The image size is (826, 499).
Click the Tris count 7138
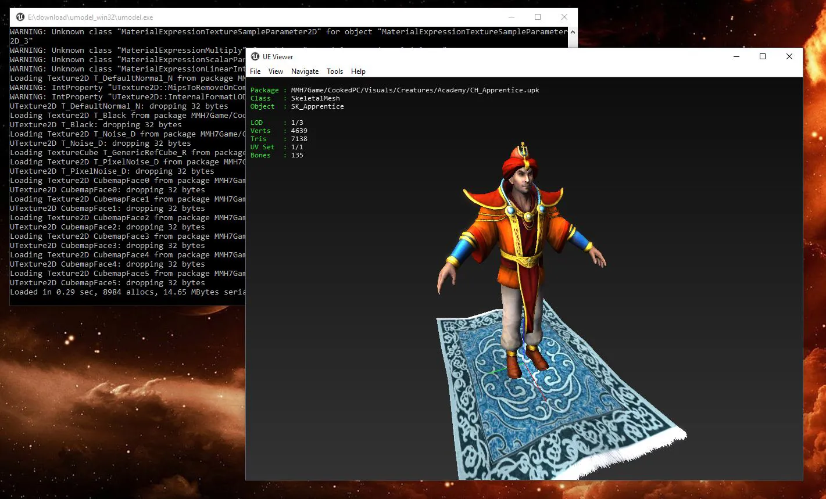[299, 139]
